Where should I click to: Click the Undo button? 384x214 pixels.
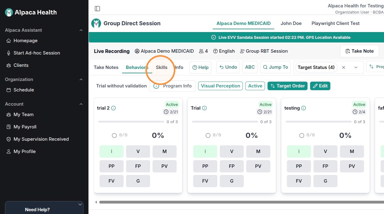[228, 67]
